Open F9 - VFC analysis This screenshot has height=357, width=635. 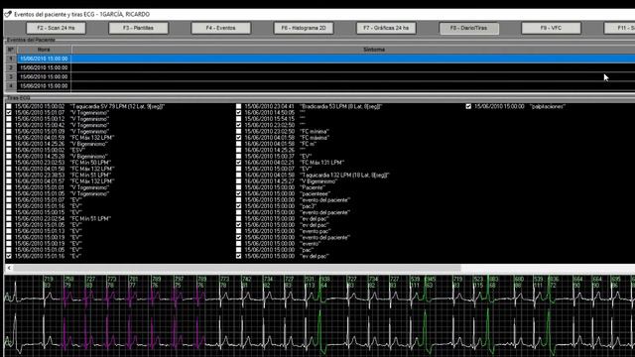(552, 28)
